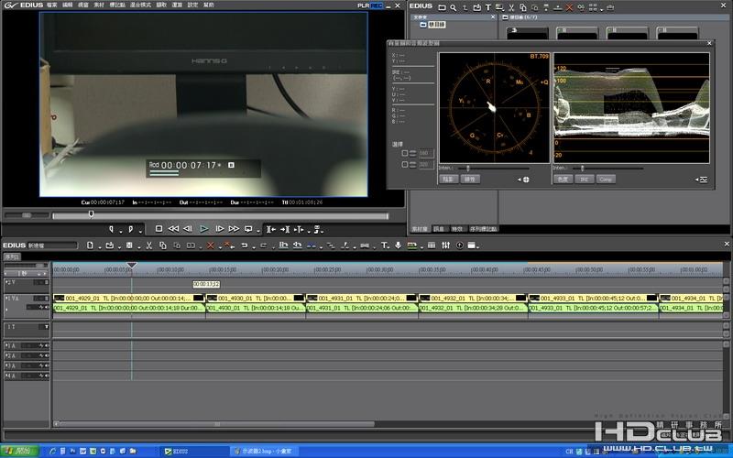The height and width of the screenshot is (458, 733).
Task: Open the New Sequence icon dropdown arrow
Action: click(x=100, y=247)
